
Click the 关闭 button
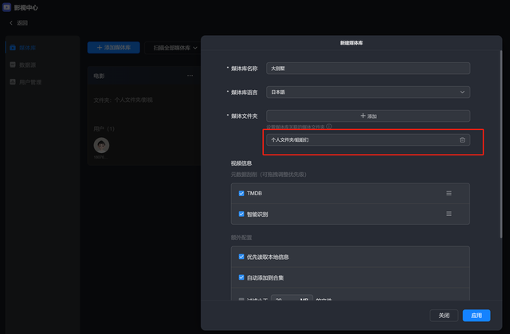pos(444,316)
